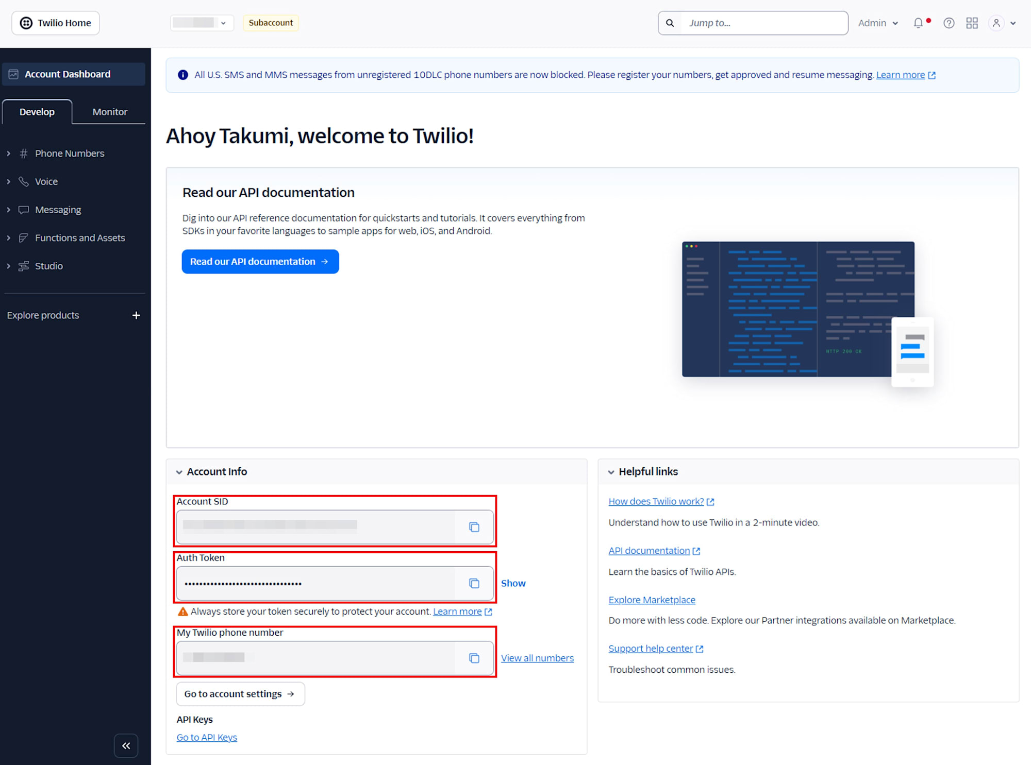Open the products grid icon
This screenshot has height=765, width=1031.
click(x=972, y=23)
